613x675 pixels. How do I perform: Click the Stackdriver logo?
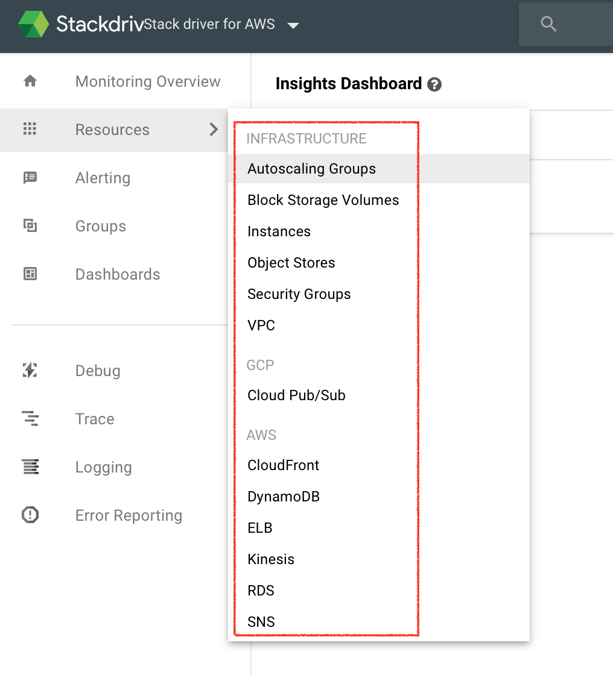pyautogui.click(x=33, y=24)
